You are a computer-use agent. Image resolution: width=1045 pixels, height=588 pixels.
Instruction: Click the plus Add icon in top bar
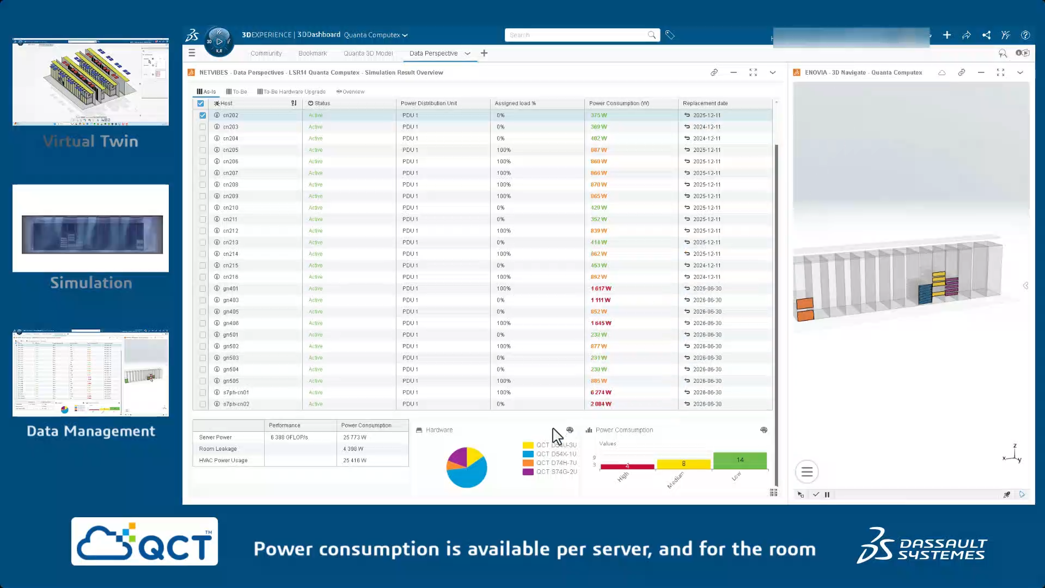[947, 35]
